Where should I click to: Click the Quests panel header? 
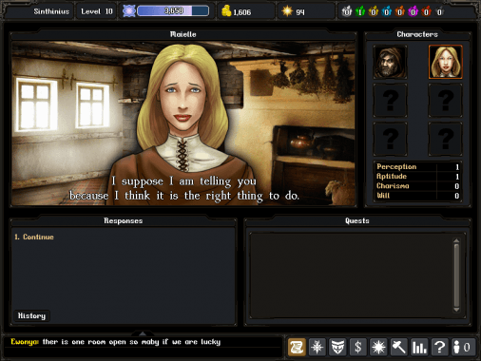(x=357, y=220)
